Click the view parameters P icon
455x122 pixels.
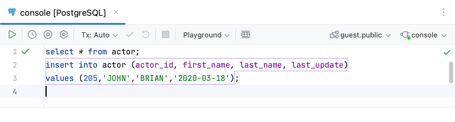(48, 35)
